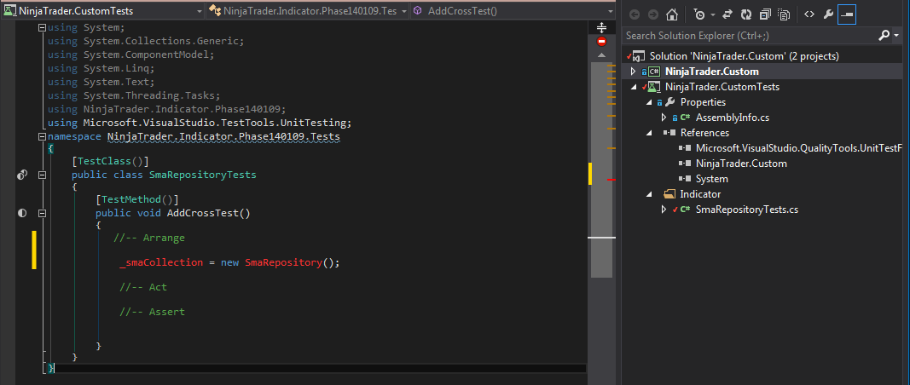
Task: Collapse the SmaRepositoryTests class outlining box
Action: (41, 175)
